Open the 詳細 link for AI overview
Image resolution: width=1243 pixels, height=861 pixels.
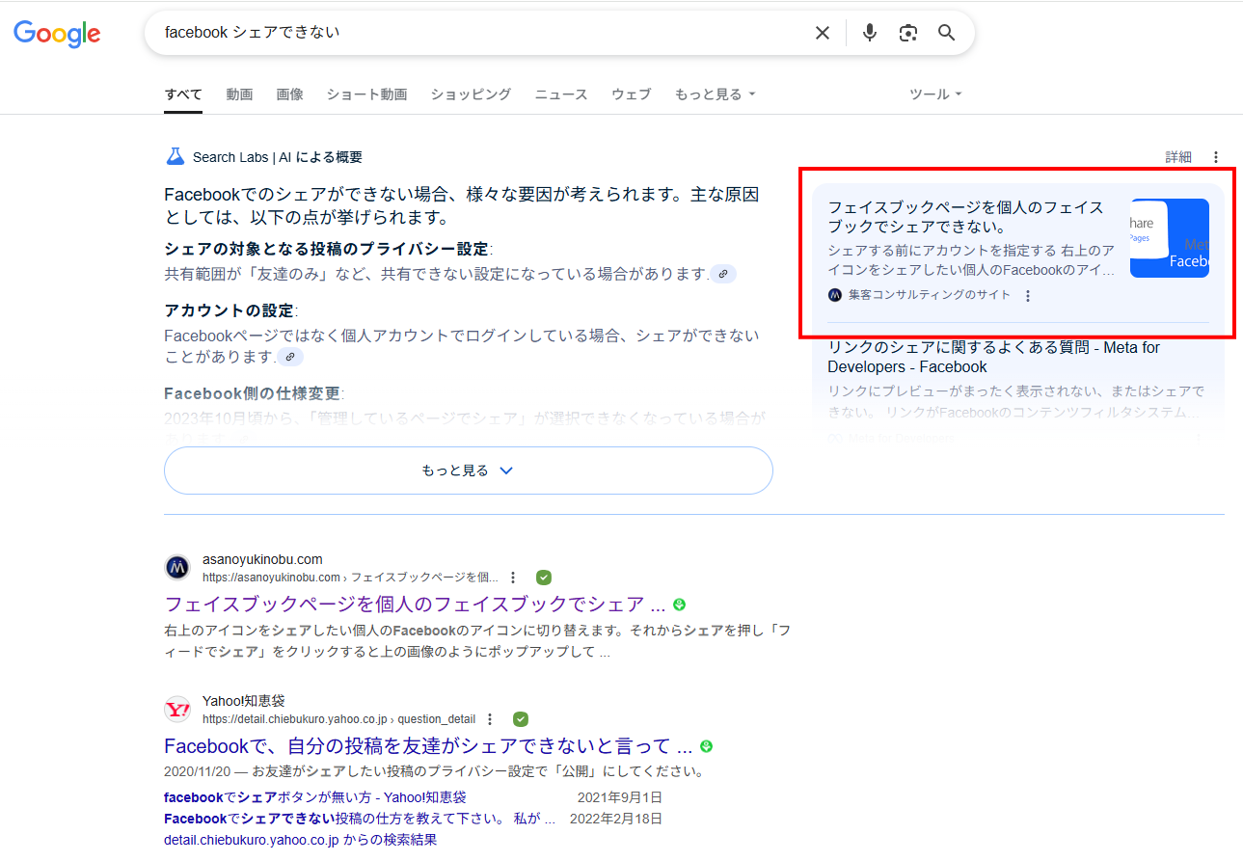(1178, 157)
